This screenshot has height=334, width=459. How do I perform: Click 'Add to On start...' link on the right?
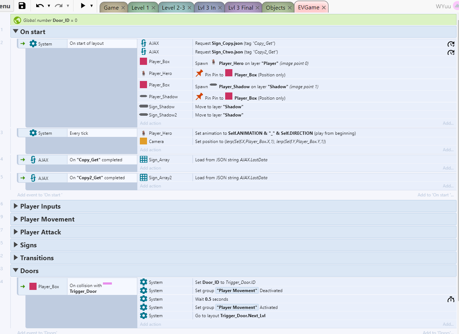436,195
